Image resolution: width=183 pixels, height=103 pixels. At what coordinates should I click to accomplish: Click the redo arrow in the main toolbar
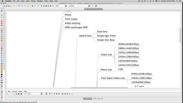coord(25,6)
